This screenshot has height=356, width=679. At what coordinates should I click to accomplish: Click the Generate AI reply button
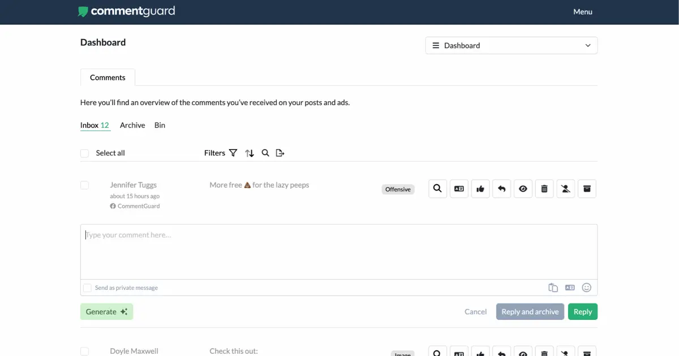[106, 311]
